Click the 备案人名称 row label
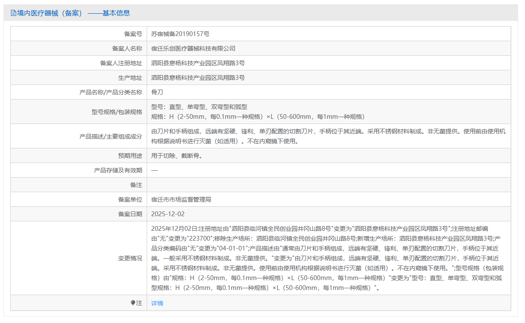Screen dimensions: 525x323 click(127, 48)
